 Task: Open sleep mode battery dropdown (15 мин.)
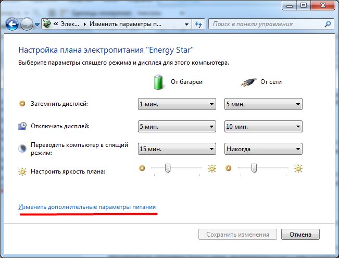tap(177, 149)
